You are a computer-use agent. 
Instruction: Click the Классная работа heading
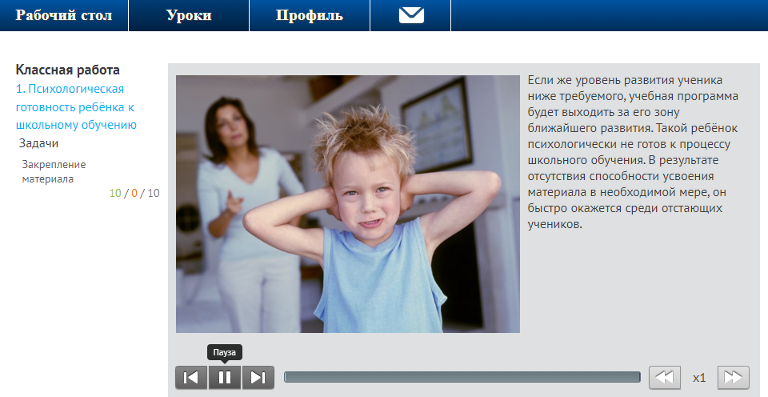(67, 70)
